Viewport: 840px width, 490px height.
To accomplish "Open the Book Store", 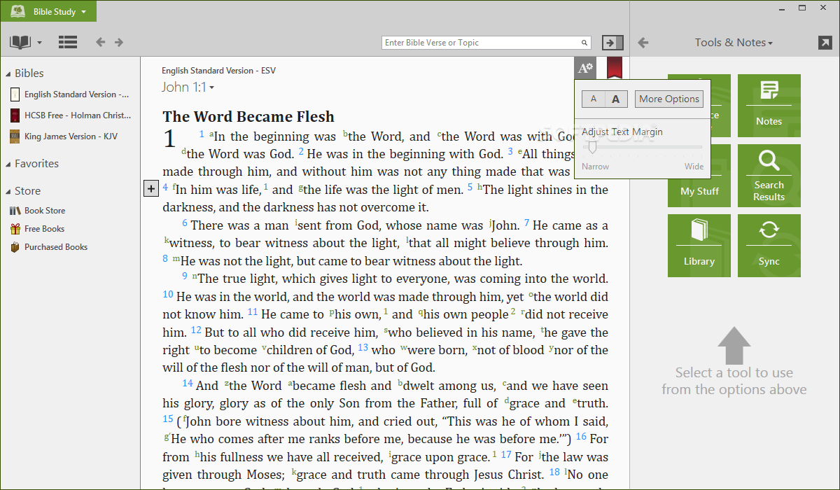I will 45,211.
